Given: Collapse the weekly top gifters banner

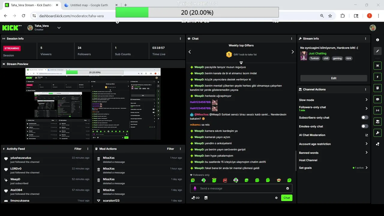Looking at the screenshot, I should (x=241, y=62).
